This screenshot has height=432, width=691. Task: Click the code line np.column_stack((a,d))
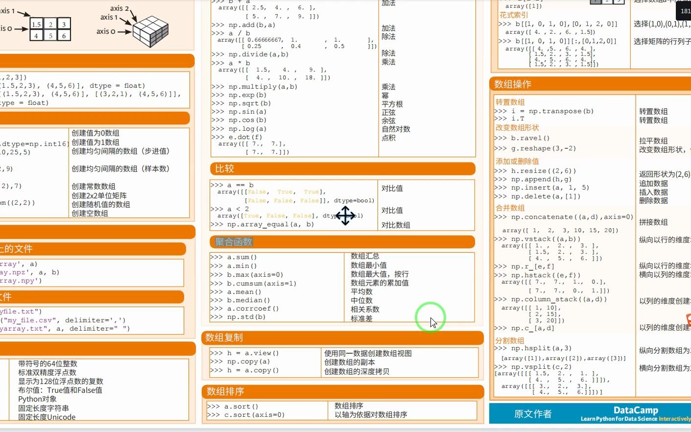550,299
